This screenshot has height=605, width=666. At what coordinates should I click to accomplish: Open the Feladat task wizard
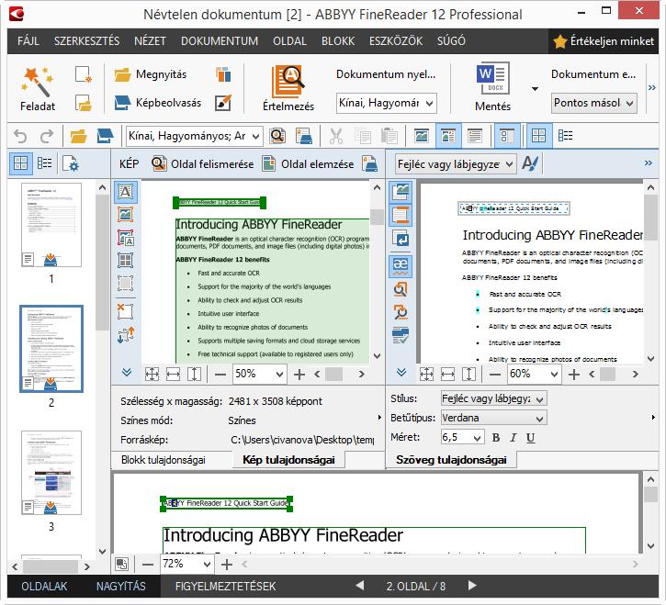point(38,88)
